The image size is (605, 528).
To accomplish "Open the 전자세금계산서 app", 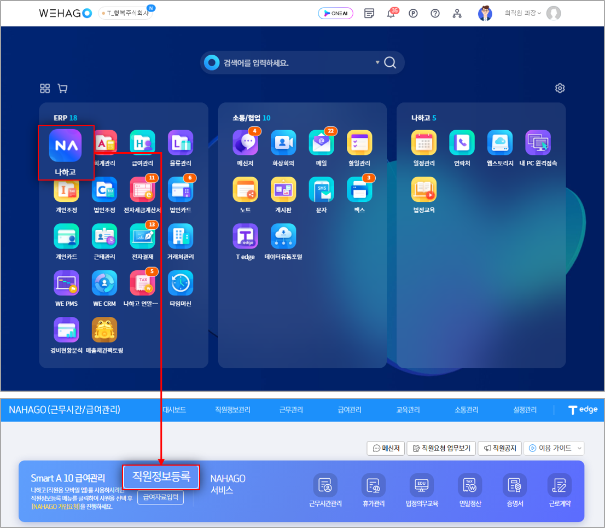I will (x=142, y=189).
